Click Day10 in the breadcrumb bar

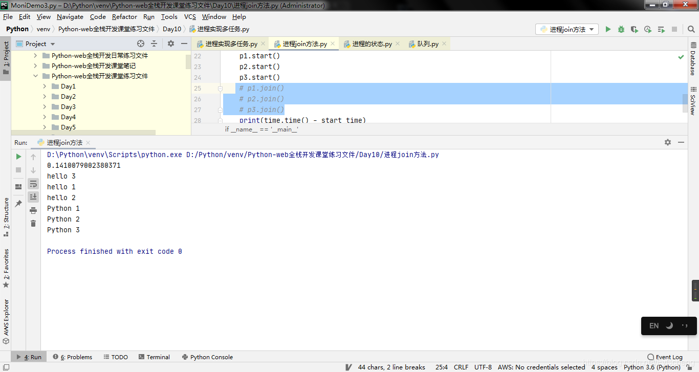click(x=172, y=29)
